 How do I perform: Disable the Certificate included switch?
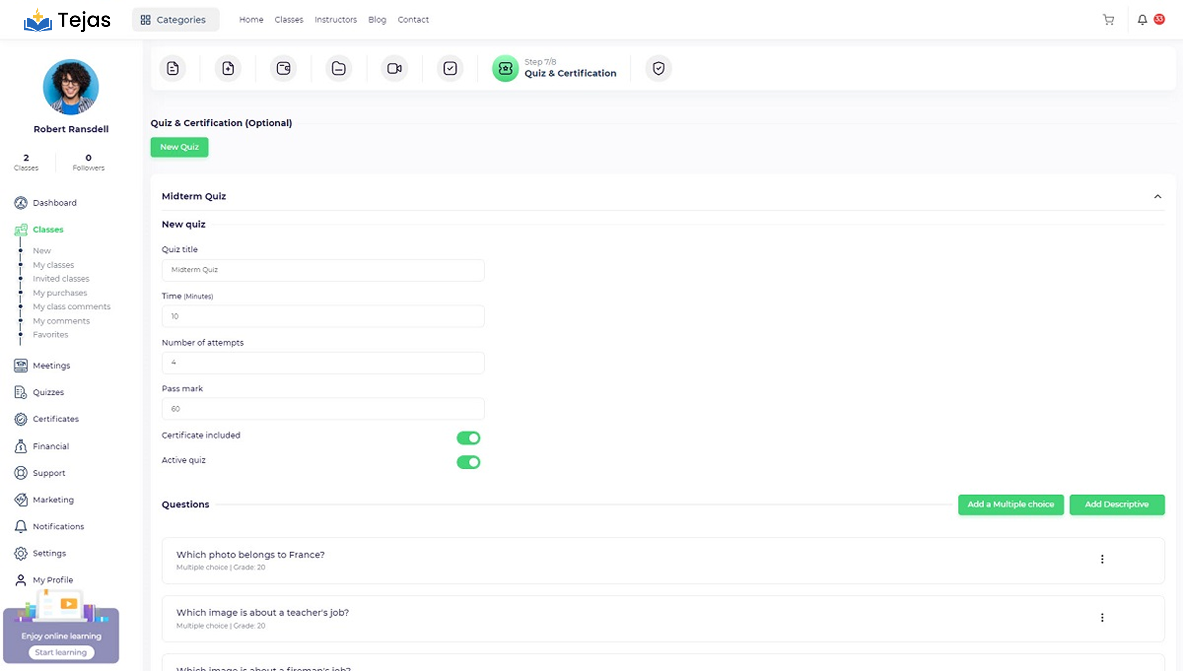pos(468,438)
